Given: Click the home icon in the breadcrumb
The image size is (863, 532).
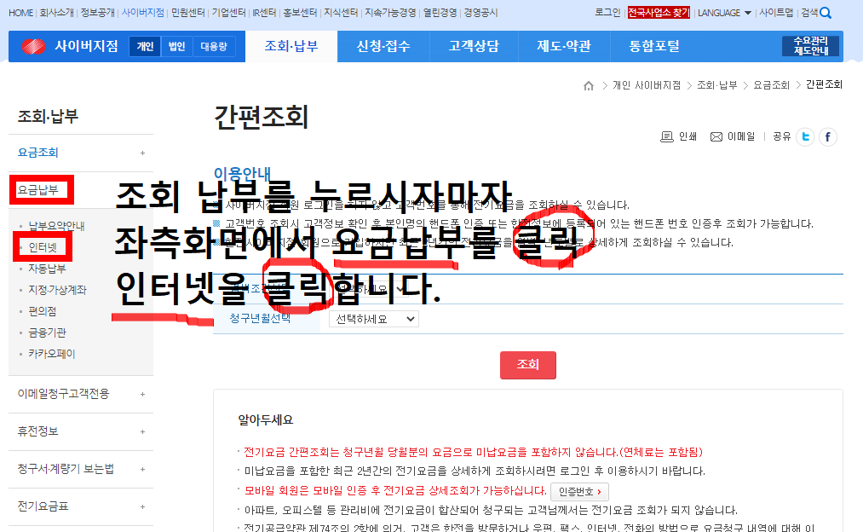Looking at the screenshot, I should pos(587,86).
